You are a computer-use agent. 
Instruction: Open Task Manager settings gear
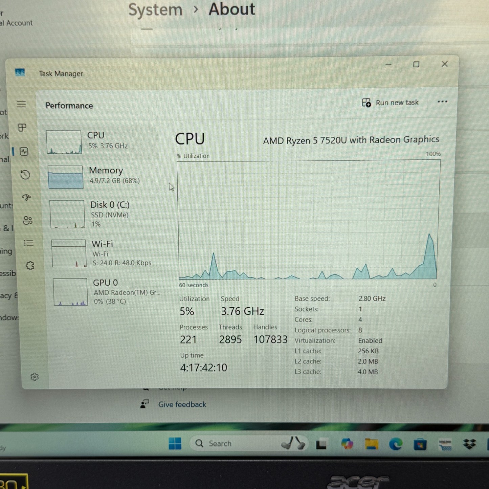pos(35,377)
